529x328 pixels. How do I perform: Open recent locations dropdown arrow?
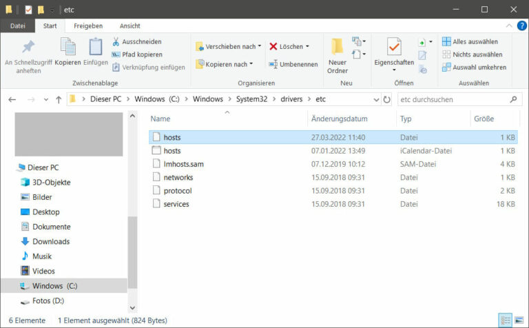46,99
